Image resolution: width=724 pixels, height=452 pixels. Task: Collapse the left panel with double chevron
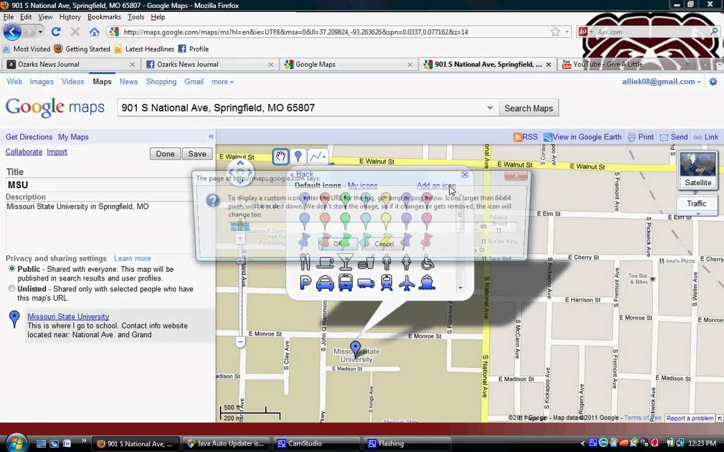point(211,136)
